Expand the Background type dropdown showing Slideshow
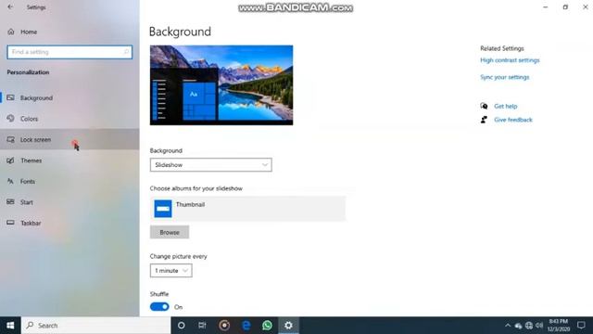Screen dimensions: 593x334 (210, 165)
